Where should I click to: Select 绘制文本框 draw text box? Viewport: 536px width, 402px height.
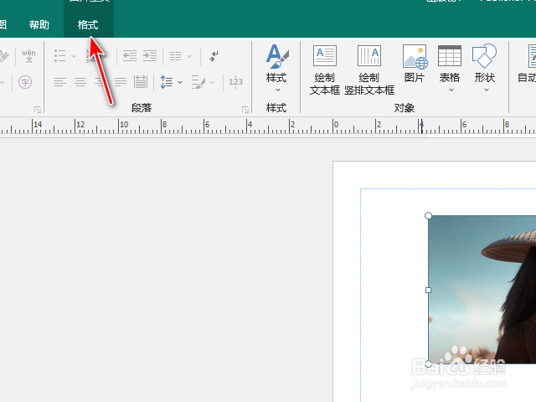click(324, 70)
